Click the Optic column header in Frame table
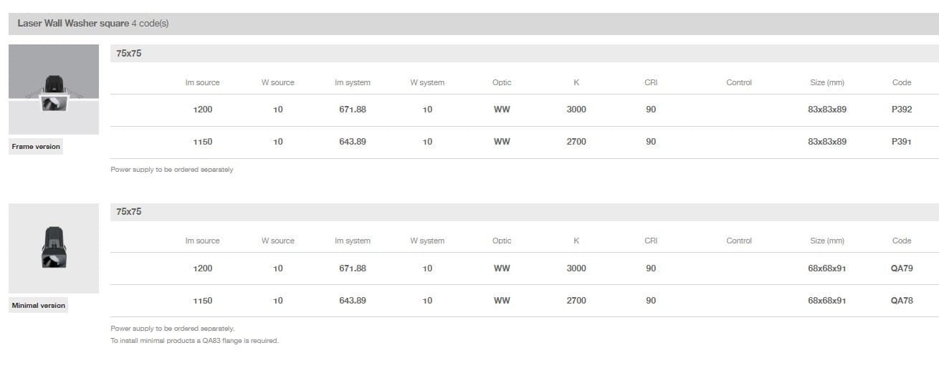 pyautogui.click(x=502, y=82)
